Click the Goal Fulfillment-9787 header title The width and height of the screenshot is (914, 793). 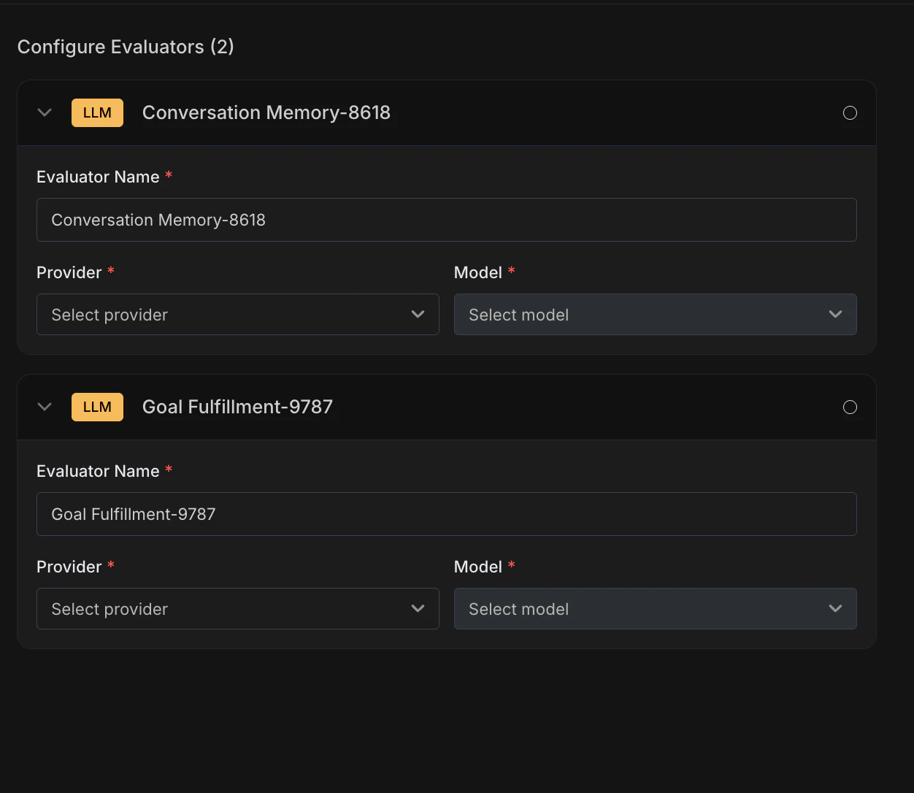click(x=237, y=407)
